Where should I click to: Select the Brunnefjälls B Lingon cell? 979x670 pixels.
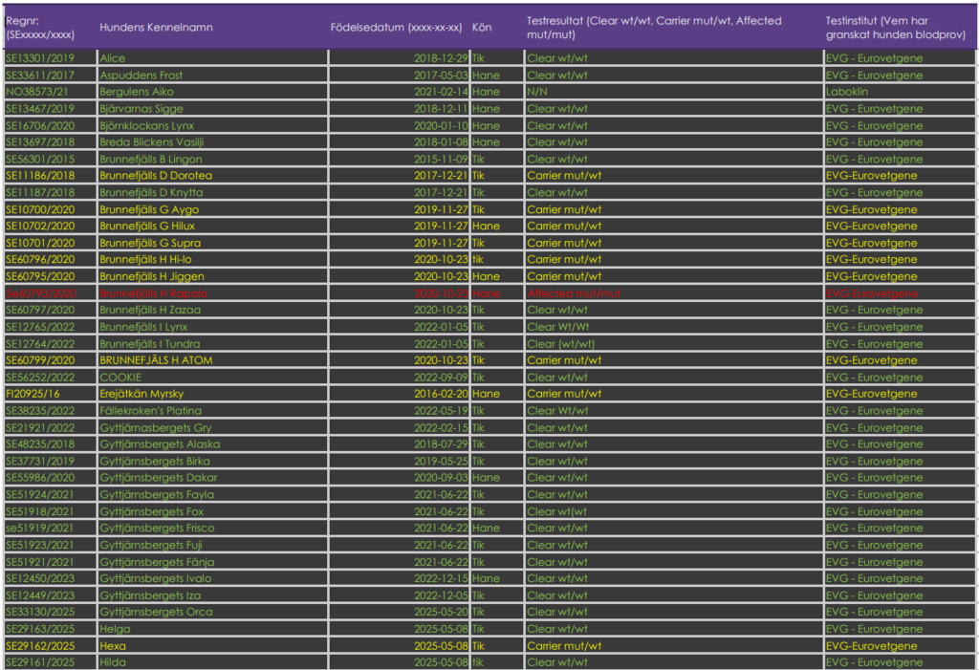click(212, 160)
